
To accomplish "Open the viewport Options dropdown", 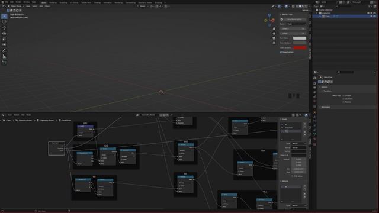I will click(306, 11).
